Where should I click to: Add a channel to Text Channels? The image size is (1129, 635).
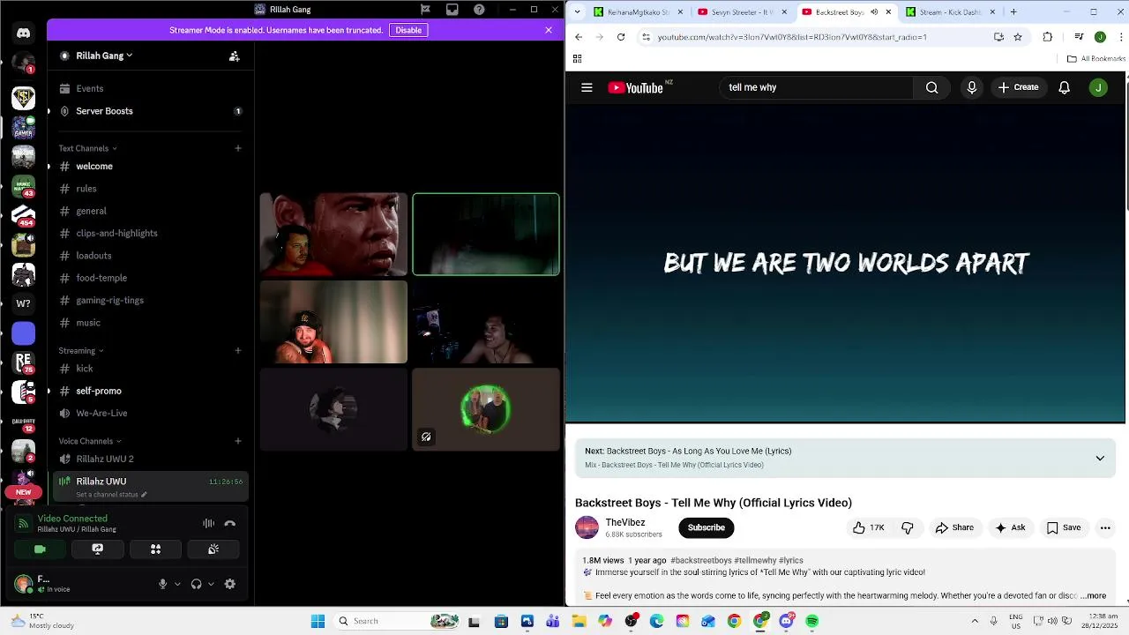click(238, 148)
